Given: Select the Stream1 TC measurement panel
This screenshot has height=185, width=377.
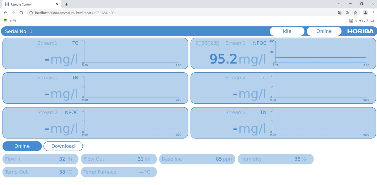Looking at the screenshot, I should coord(95,54).
